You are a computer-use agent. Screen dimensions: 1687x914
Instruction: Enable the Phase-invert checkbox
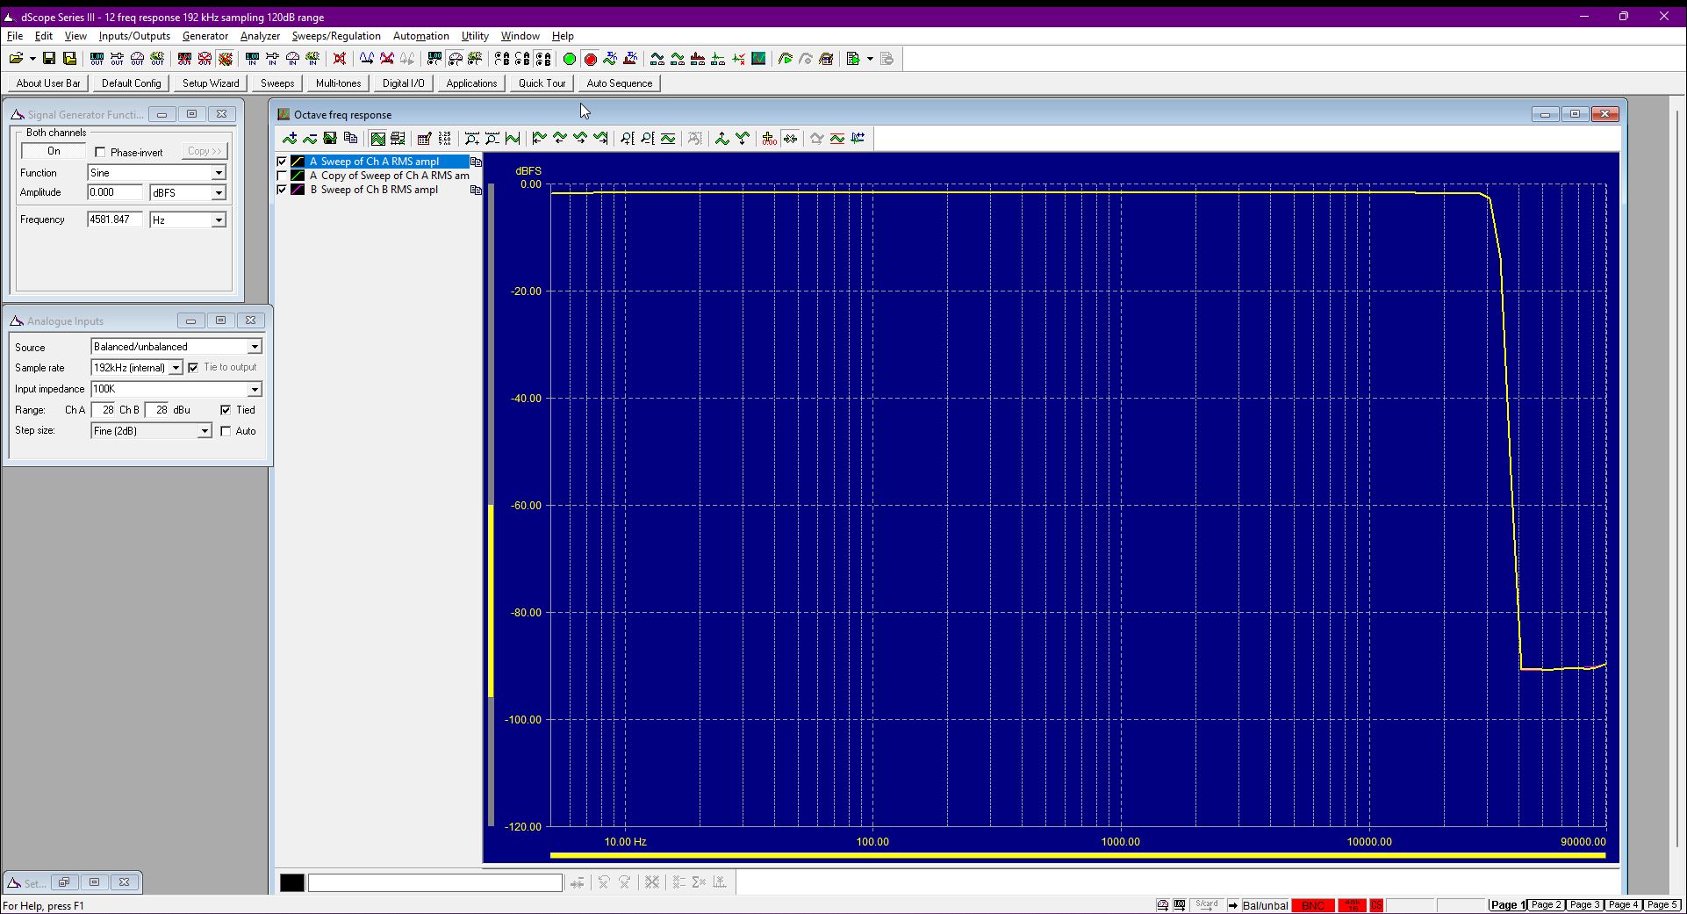click(x=100, y=152)
